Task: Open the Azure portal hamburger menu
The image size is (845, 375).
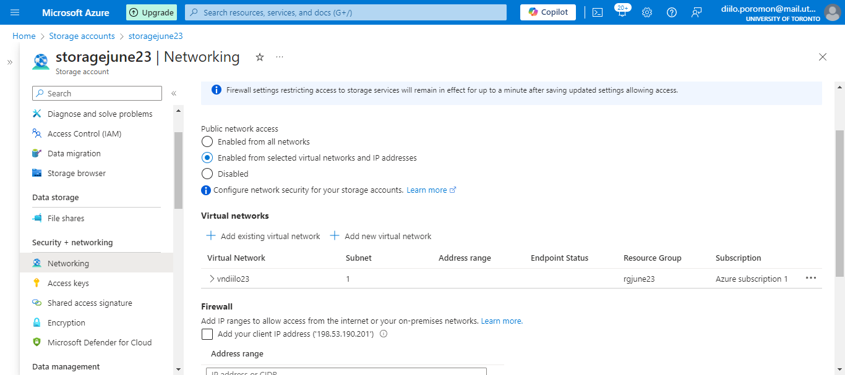Action: [15, 12]
